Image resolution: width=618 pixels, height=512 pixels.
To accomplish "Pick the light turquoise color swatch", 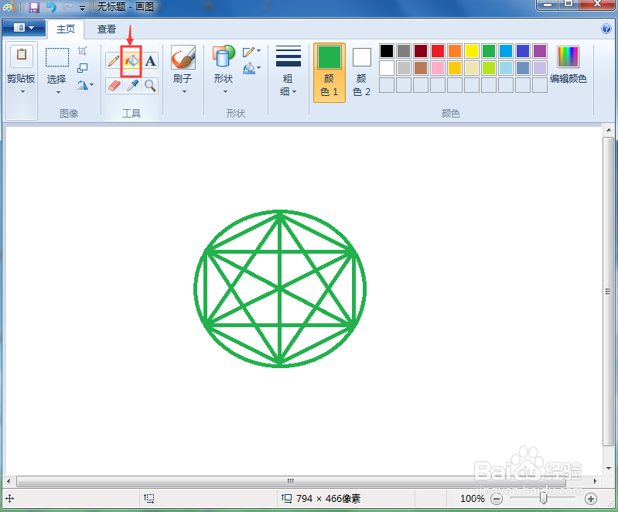I will coord(506,68).
